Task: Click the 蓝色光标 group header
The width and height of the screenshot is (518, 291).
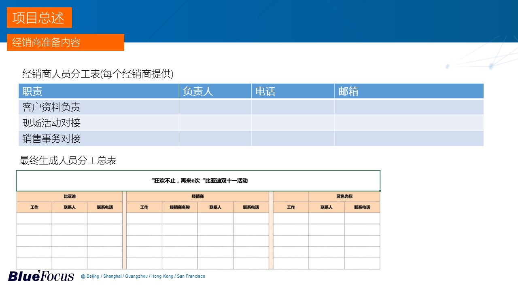Action: (344, 196)
